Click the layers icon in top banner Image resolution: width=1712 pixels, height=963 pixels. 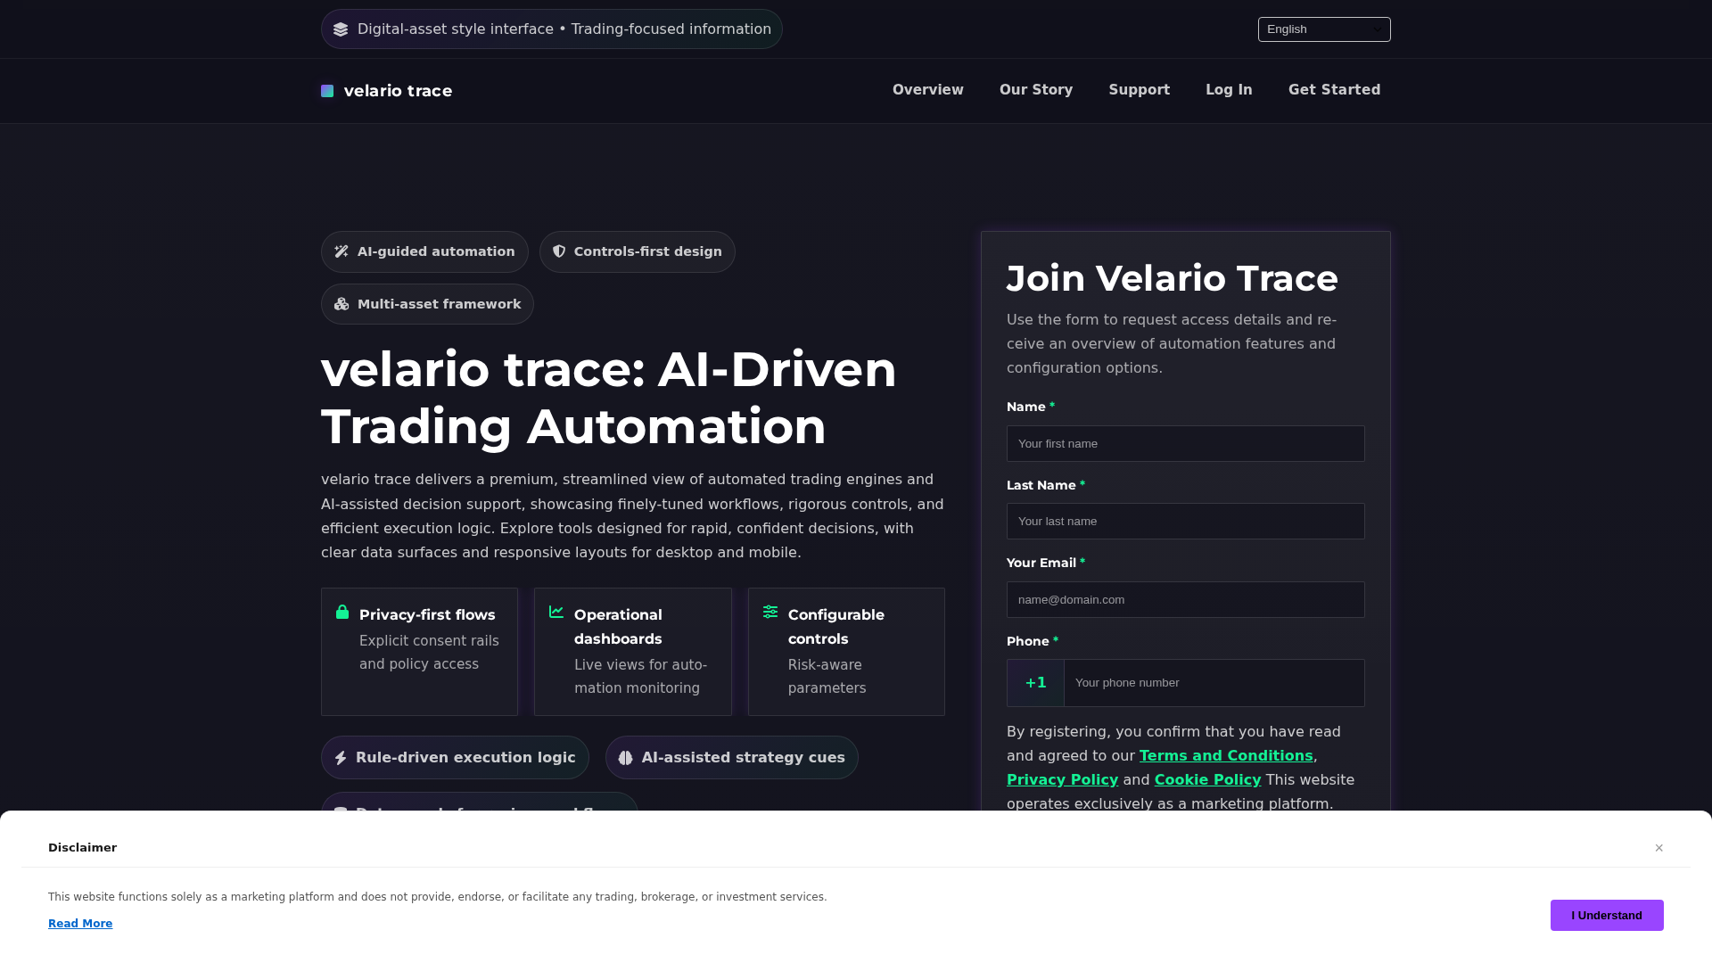(341, 29)
